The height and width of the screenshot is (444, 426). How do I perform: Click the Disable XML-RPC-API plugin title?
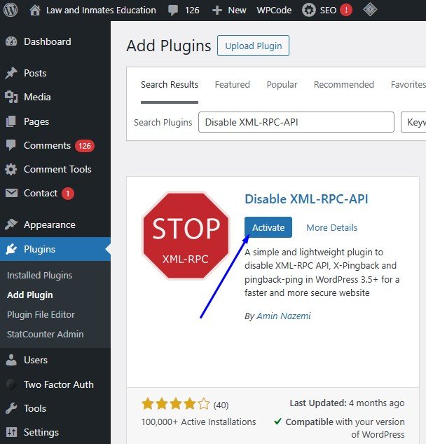tap(306, 199)
